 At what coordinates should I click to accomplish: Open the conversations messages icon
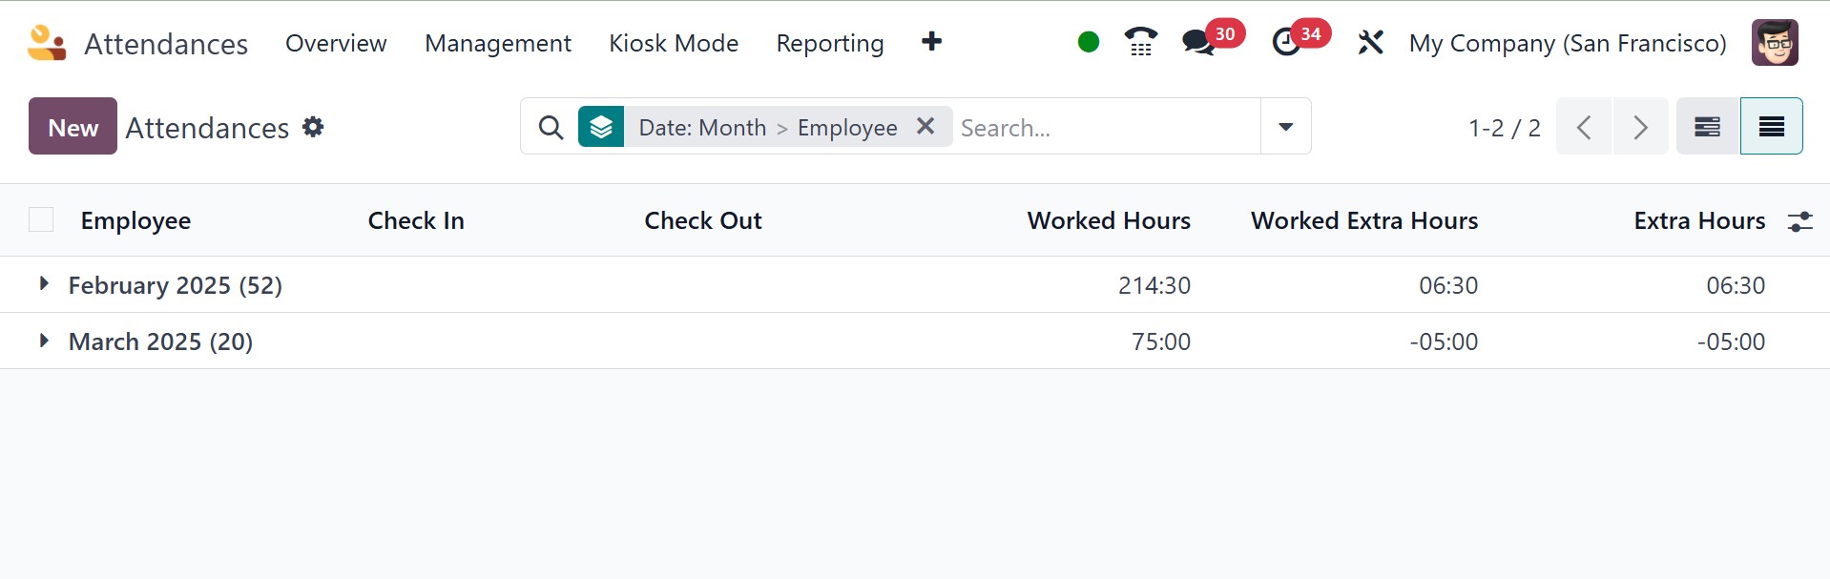tap(1197, 43)
